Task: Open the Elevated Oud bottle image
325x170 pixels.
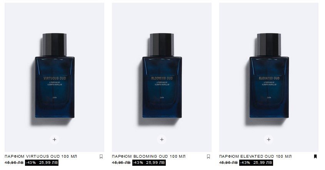Action: click(x=269, y=77)
